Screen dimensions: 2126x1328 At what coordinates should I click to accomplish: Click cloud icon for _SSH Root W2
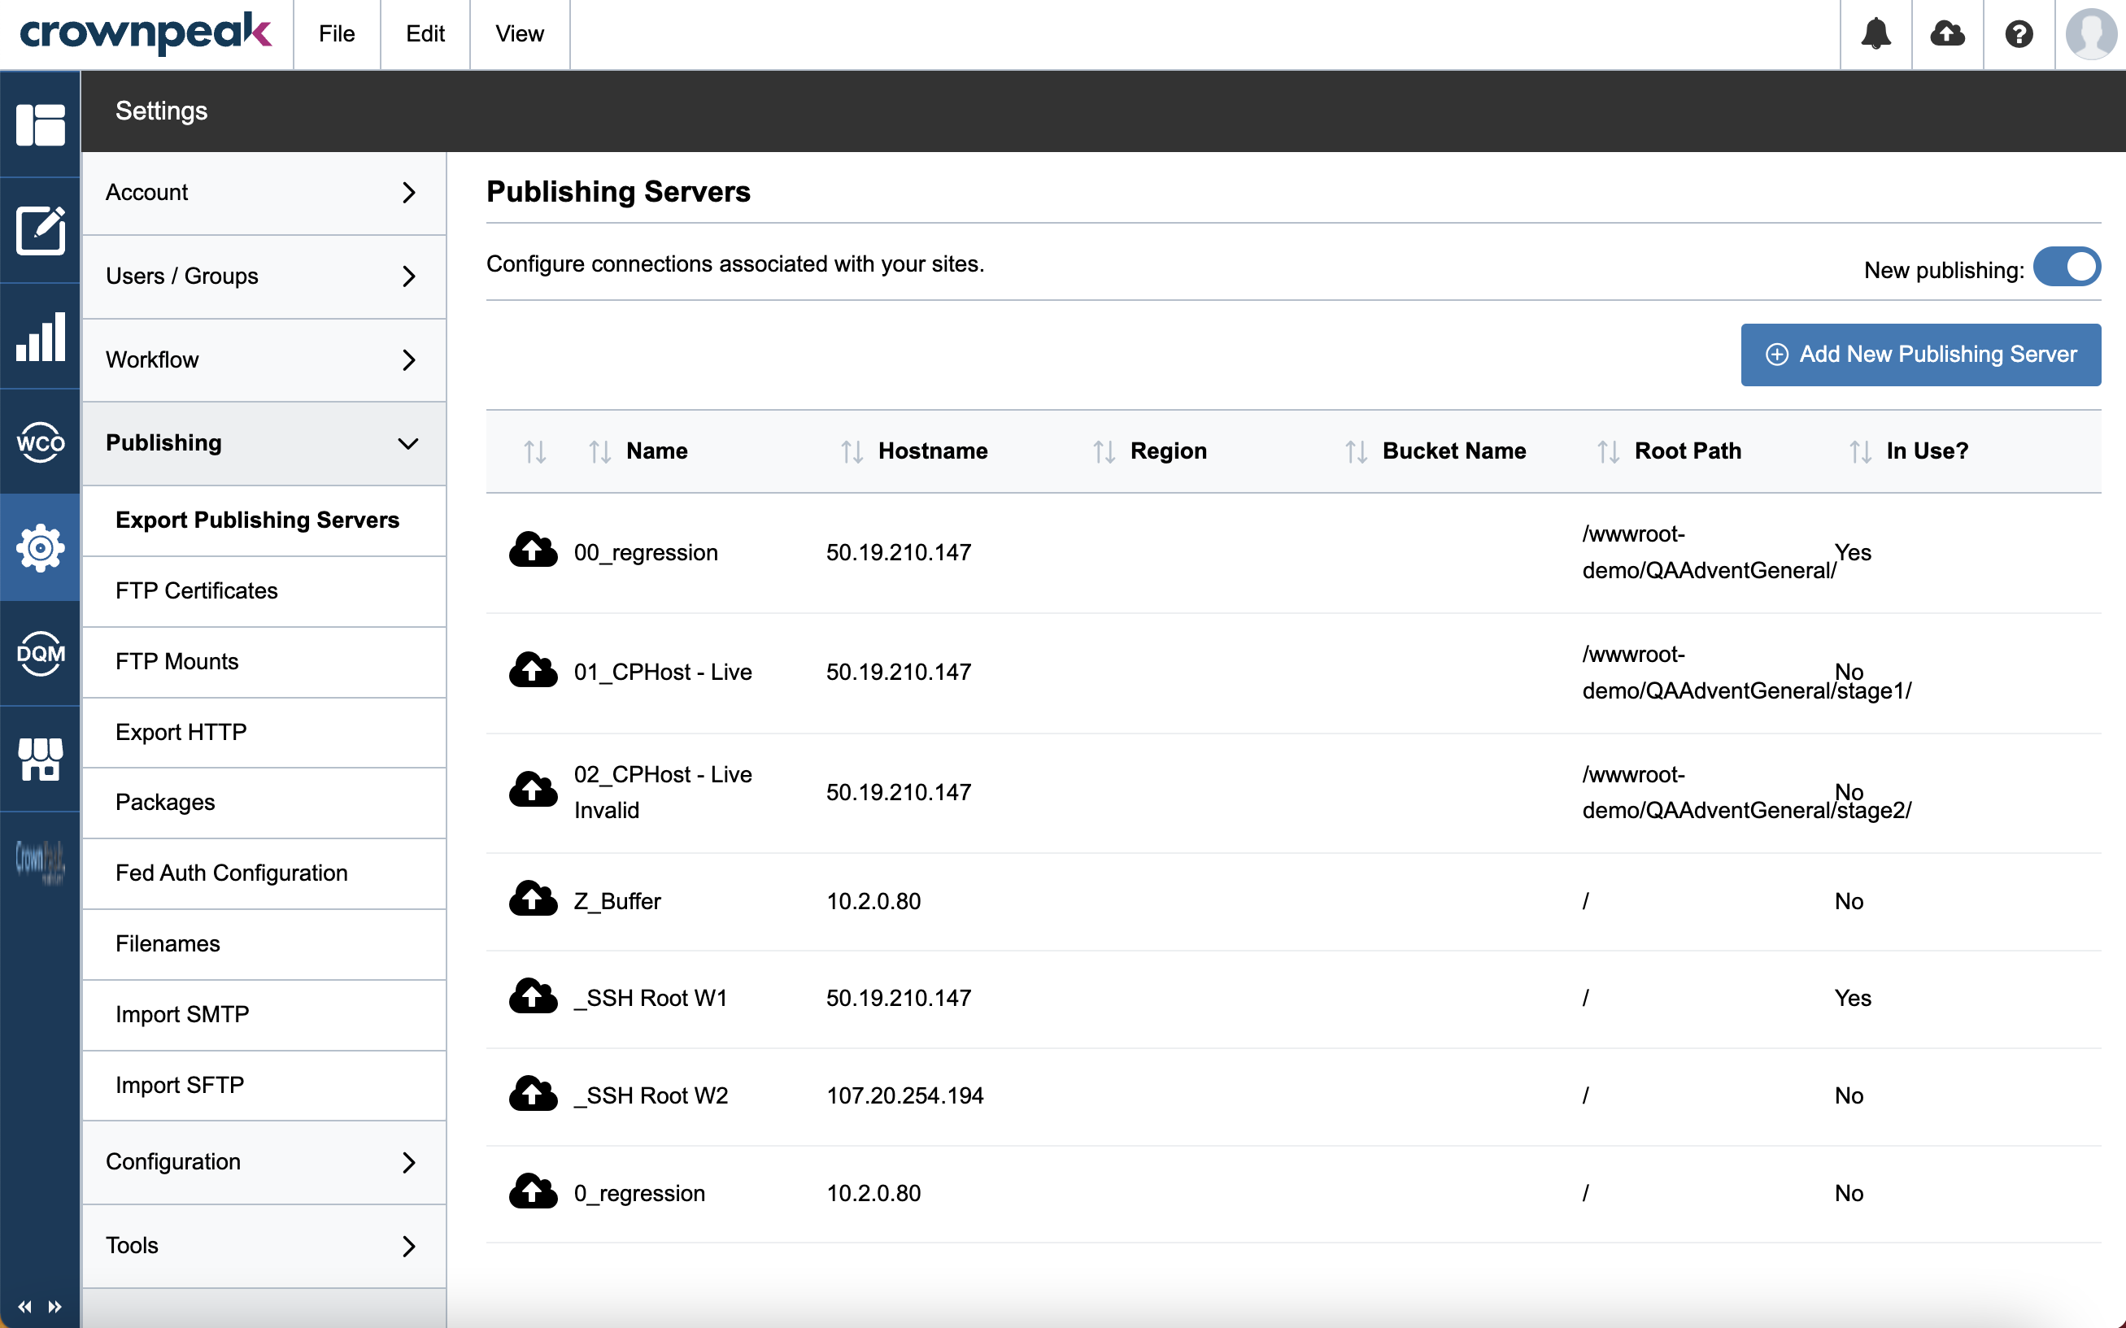point(533,1095)
